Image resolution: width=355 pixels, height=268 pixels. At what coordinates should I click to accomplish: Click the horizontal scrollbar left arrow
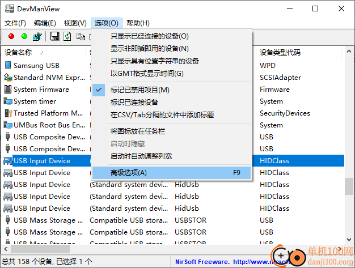tap(6, 249)
